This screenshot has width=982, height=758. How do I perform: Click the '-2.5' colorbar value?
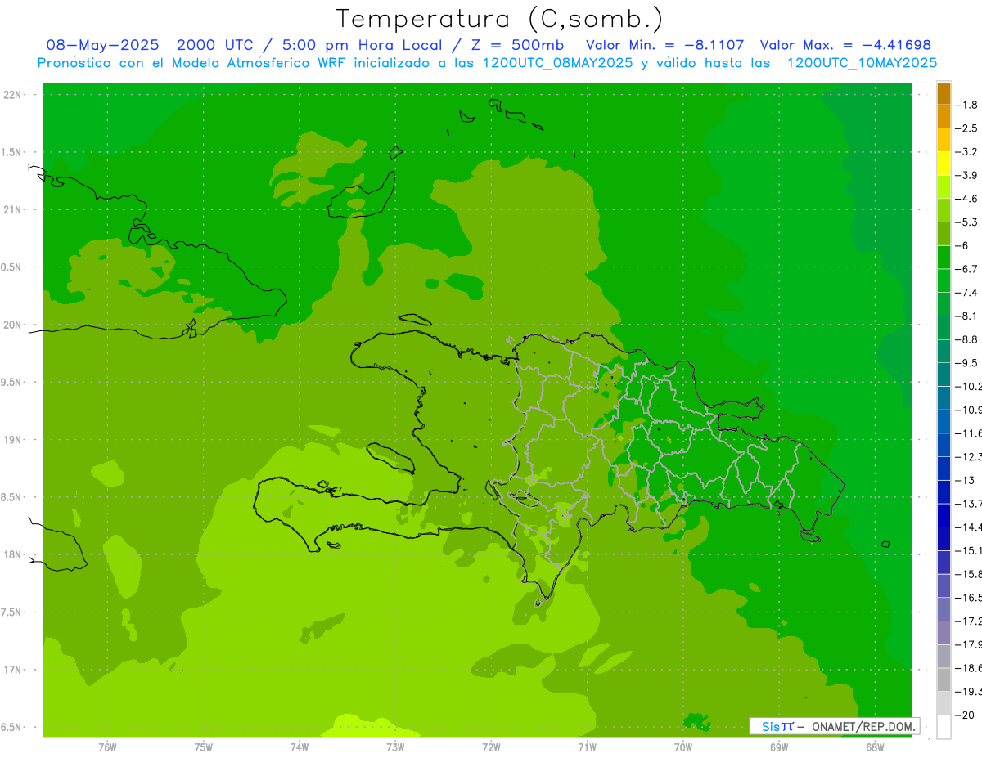[x=967, y=128]
